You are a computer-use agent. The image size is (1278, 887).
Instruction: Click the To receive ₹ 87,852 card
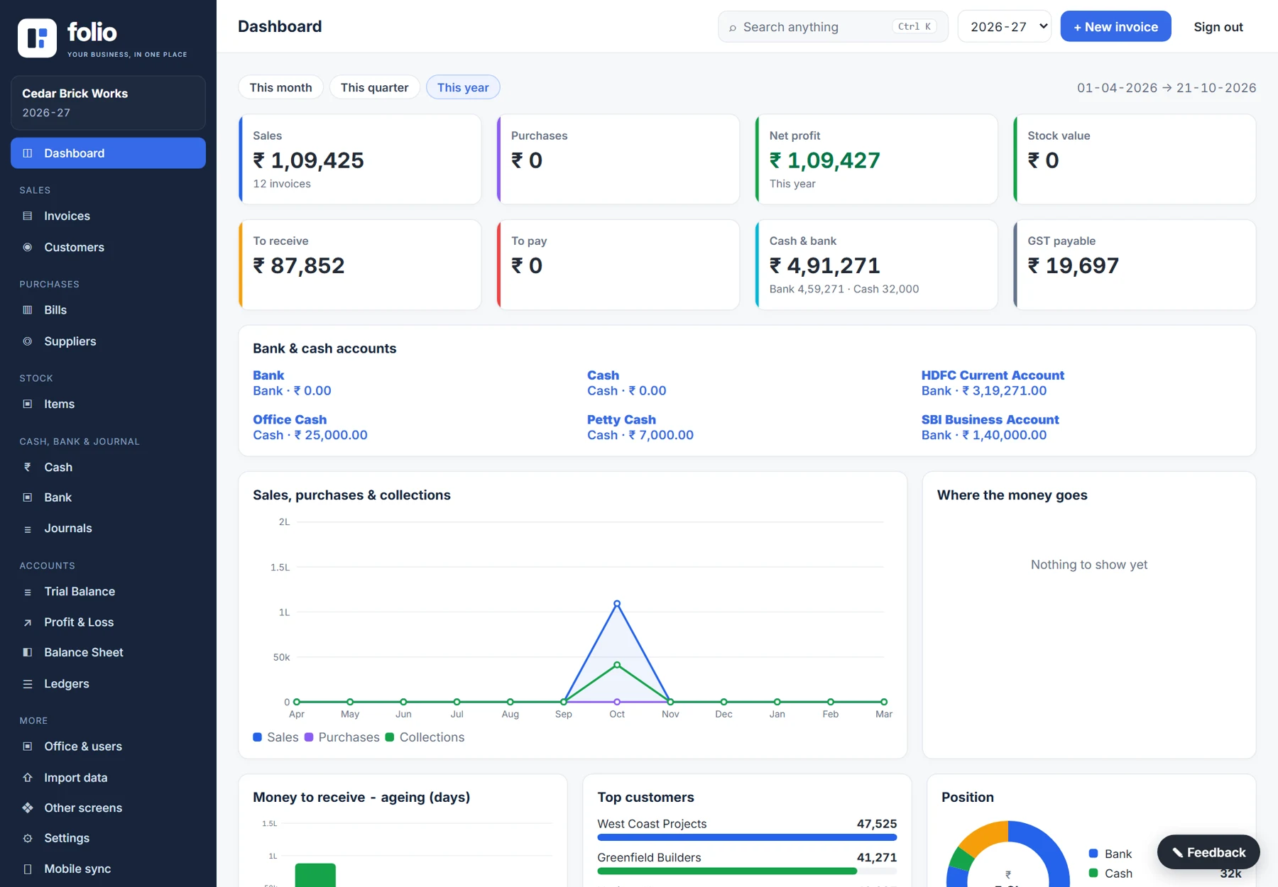360,265
